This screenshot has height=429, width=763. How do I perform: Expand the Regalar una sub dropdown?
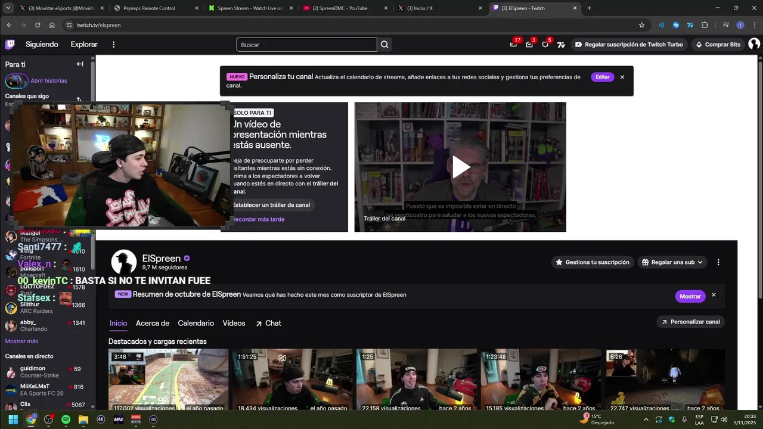click(x=672, y=262)
